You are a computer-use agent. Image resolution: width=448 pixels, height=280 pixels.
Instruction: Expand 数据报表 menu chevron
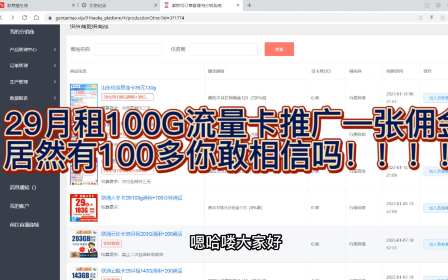click(55, 98)
